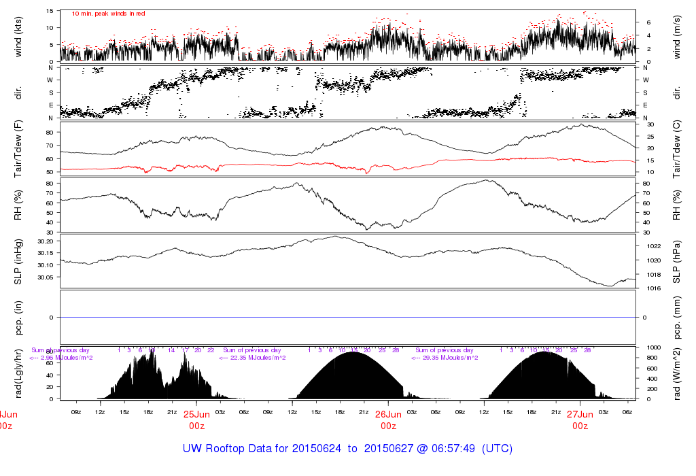
Task: Select the '30.15' pressure tick value
Action: (46, 253)
